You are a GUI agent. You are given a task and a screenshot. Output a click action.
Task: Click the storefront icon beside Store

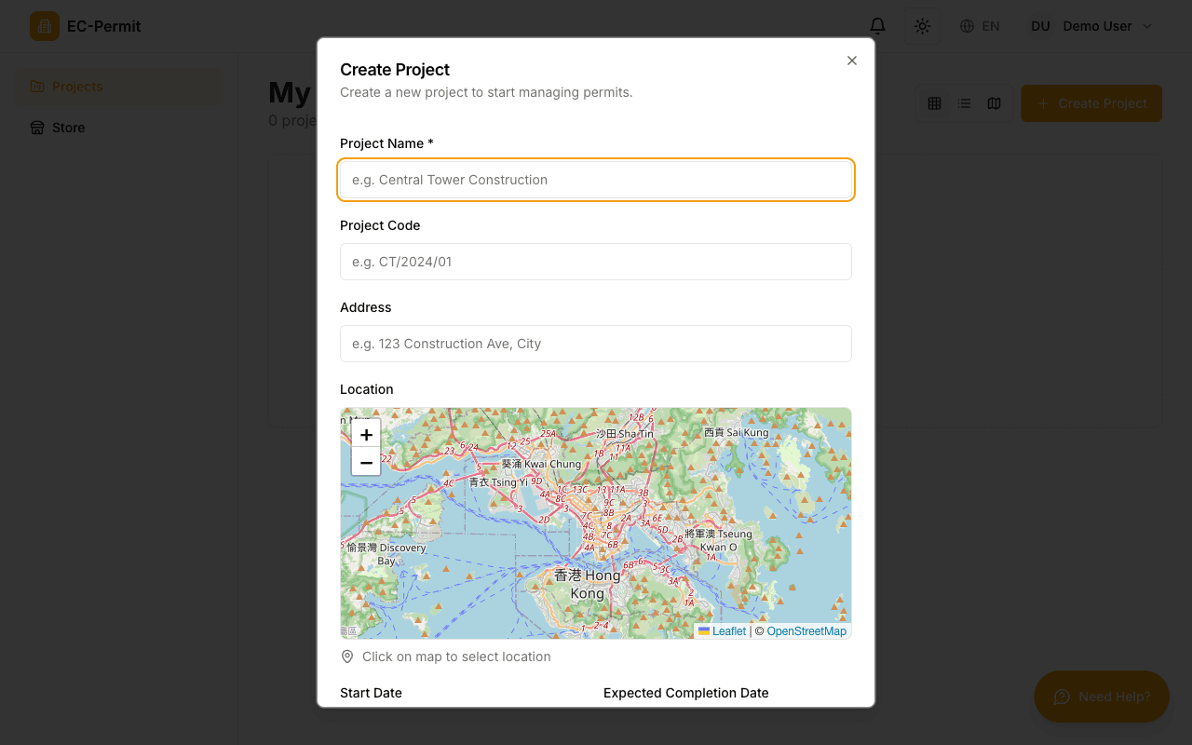tap(35, 128)
